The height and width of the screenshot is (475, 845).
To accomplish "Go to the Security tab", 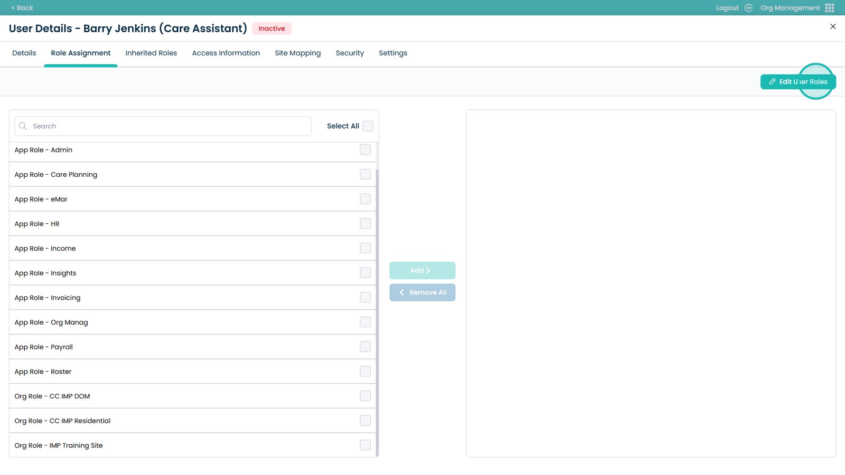I will point(350,53).
